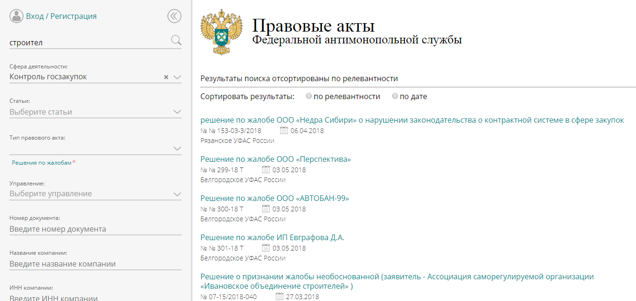Open the 'Вход / Регистрация' link
The height and width of the screenshot is (301, 636).
[x=61, y=16]
